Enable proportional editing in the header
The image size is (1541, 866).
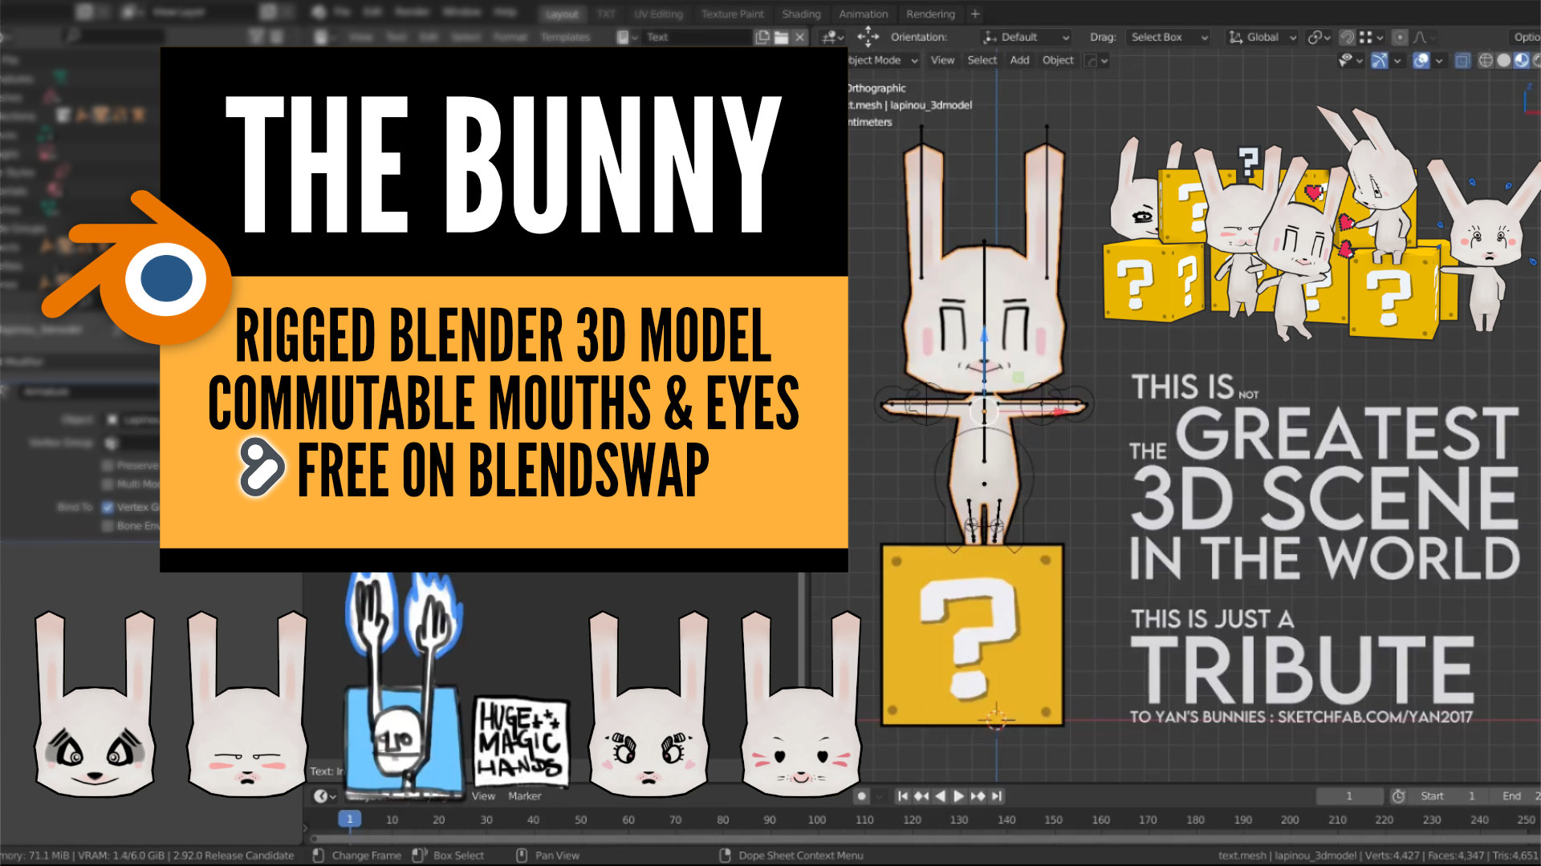pos(1400,38)
